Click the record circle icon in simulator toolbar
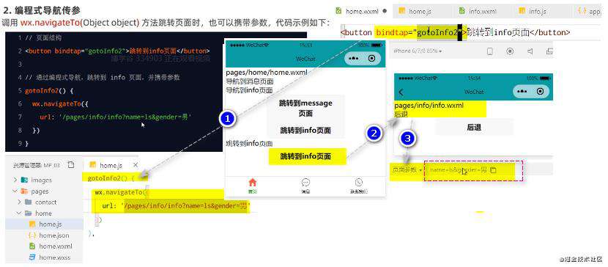This screenshot has height=267, width=608. (x=511, y=51)
